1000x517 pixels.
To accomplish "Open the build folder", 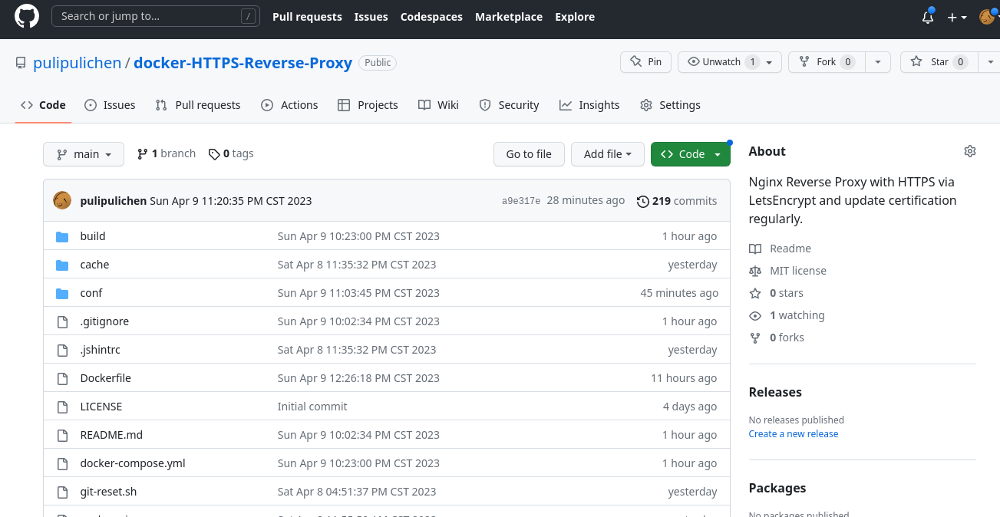I will (x=93, y=236).
